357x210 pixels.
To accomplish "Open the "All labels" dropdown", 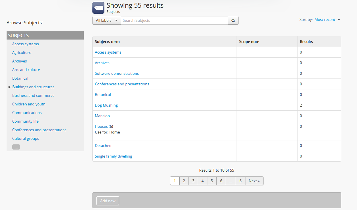I will coord(106,20).
